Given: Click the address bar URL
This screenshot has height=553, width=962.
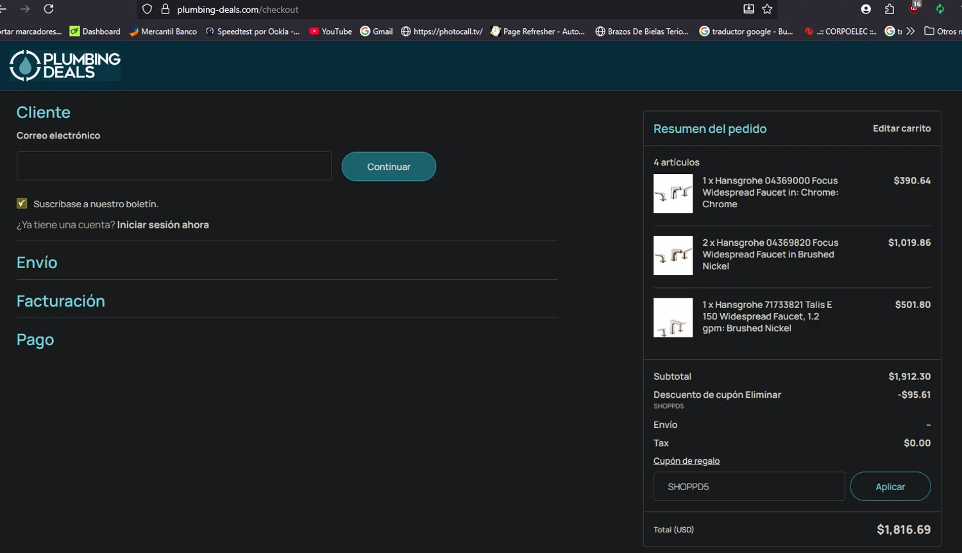Looking at the screenshot, I should (237, 10).
